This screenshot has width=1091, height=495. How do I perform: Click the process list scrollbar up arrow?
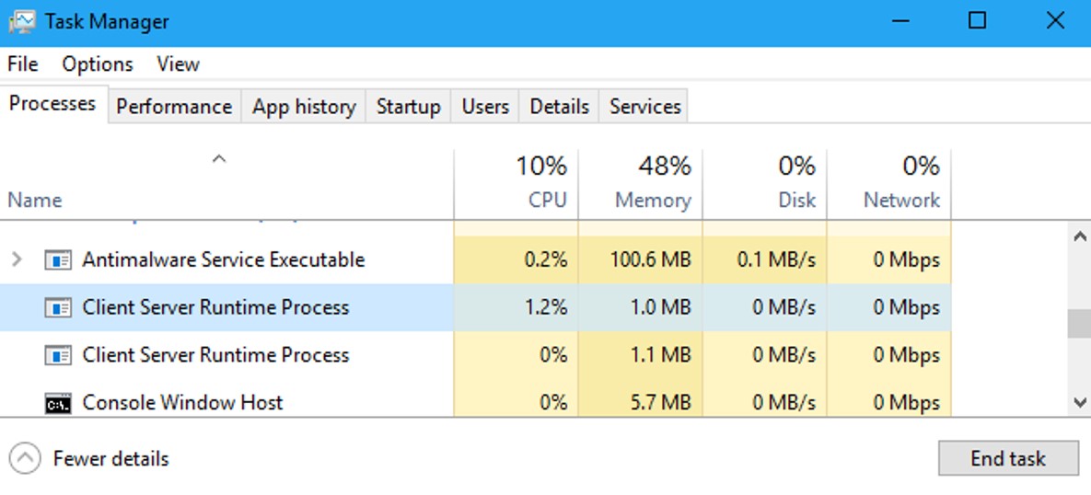point(1080,237)
